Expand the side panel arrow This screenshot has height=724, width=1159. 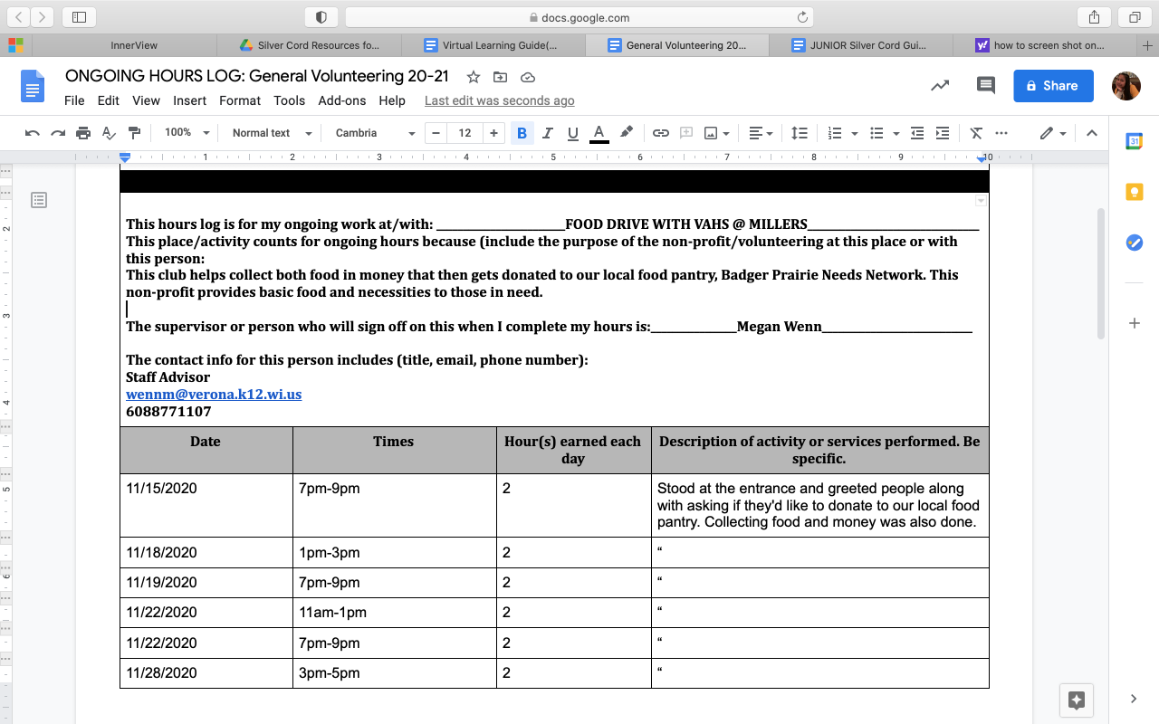click(1134, 699)
